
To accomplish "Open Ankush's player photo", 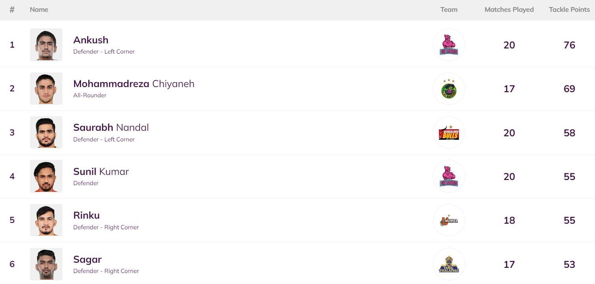I will [x=46, y=45].
